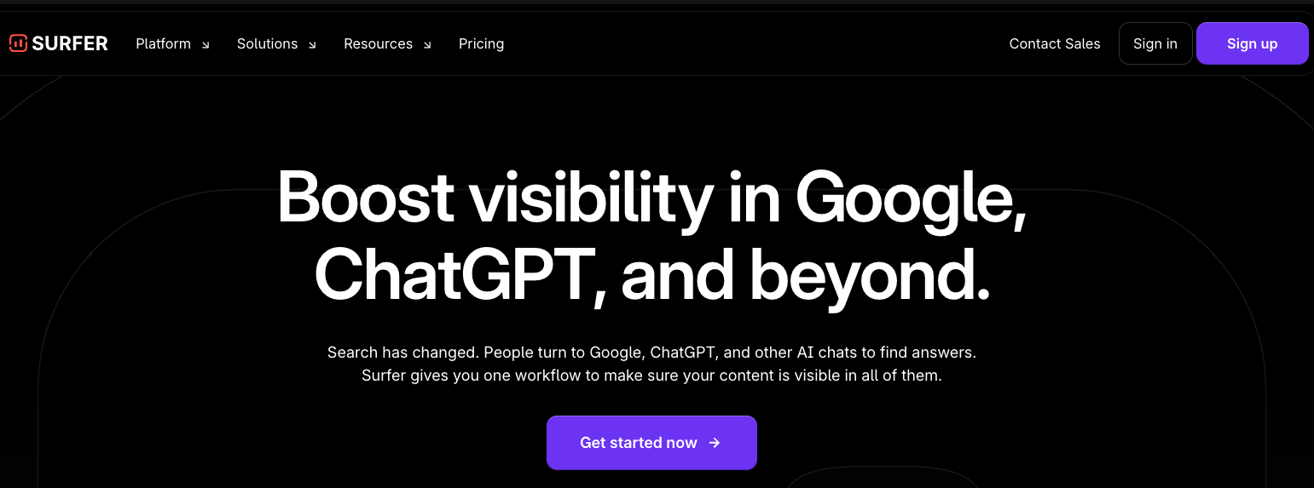Click the Get started now button text
This screenshot has height=488, width=1314.
[638, 443]
